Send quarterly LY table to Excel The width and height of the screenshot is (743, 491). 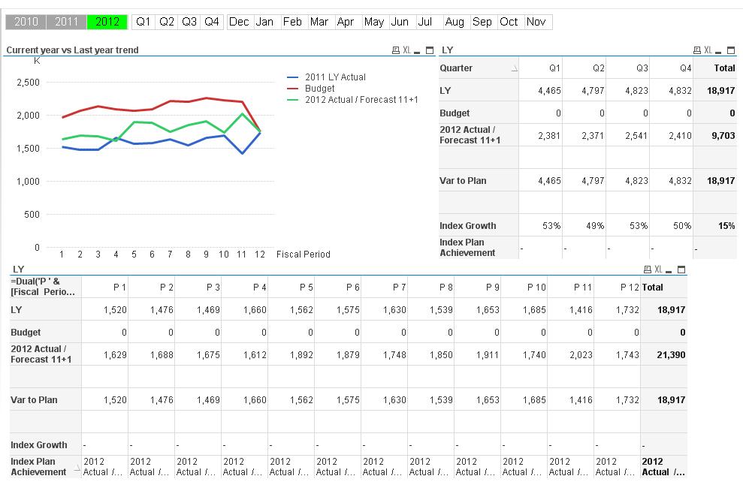tap(707, 50)
